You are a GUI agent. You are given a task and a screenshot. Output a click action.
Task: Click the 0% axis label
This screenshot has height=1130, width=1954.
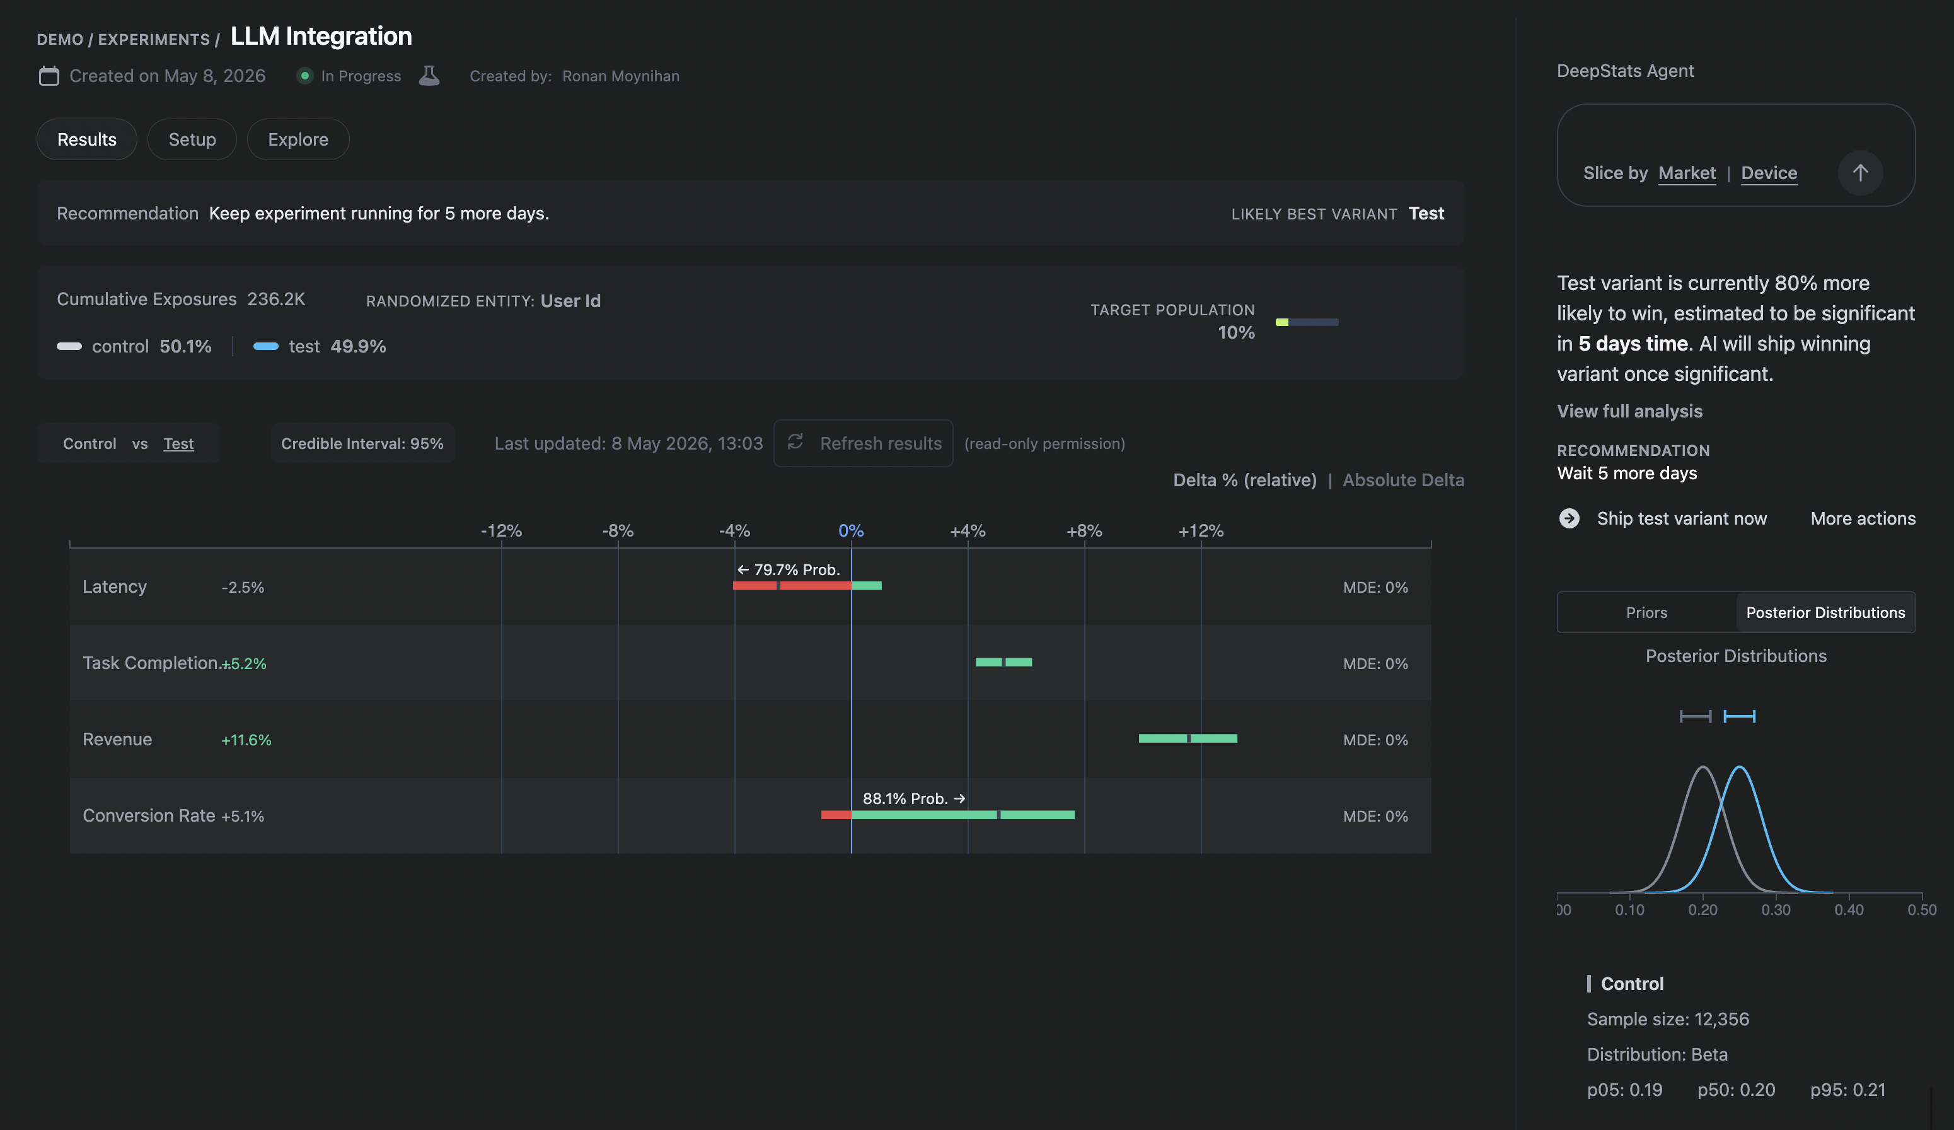[x=850, y=530]
